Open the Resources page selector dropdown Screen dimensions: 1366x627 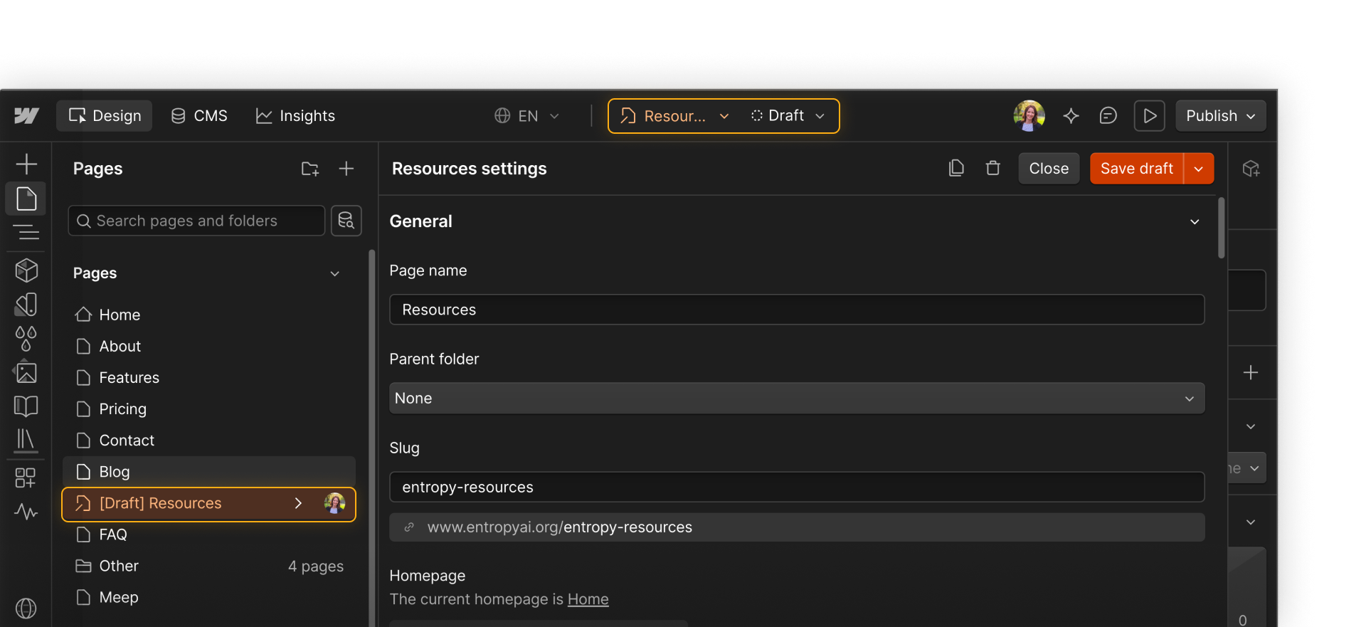coord(674,116)
